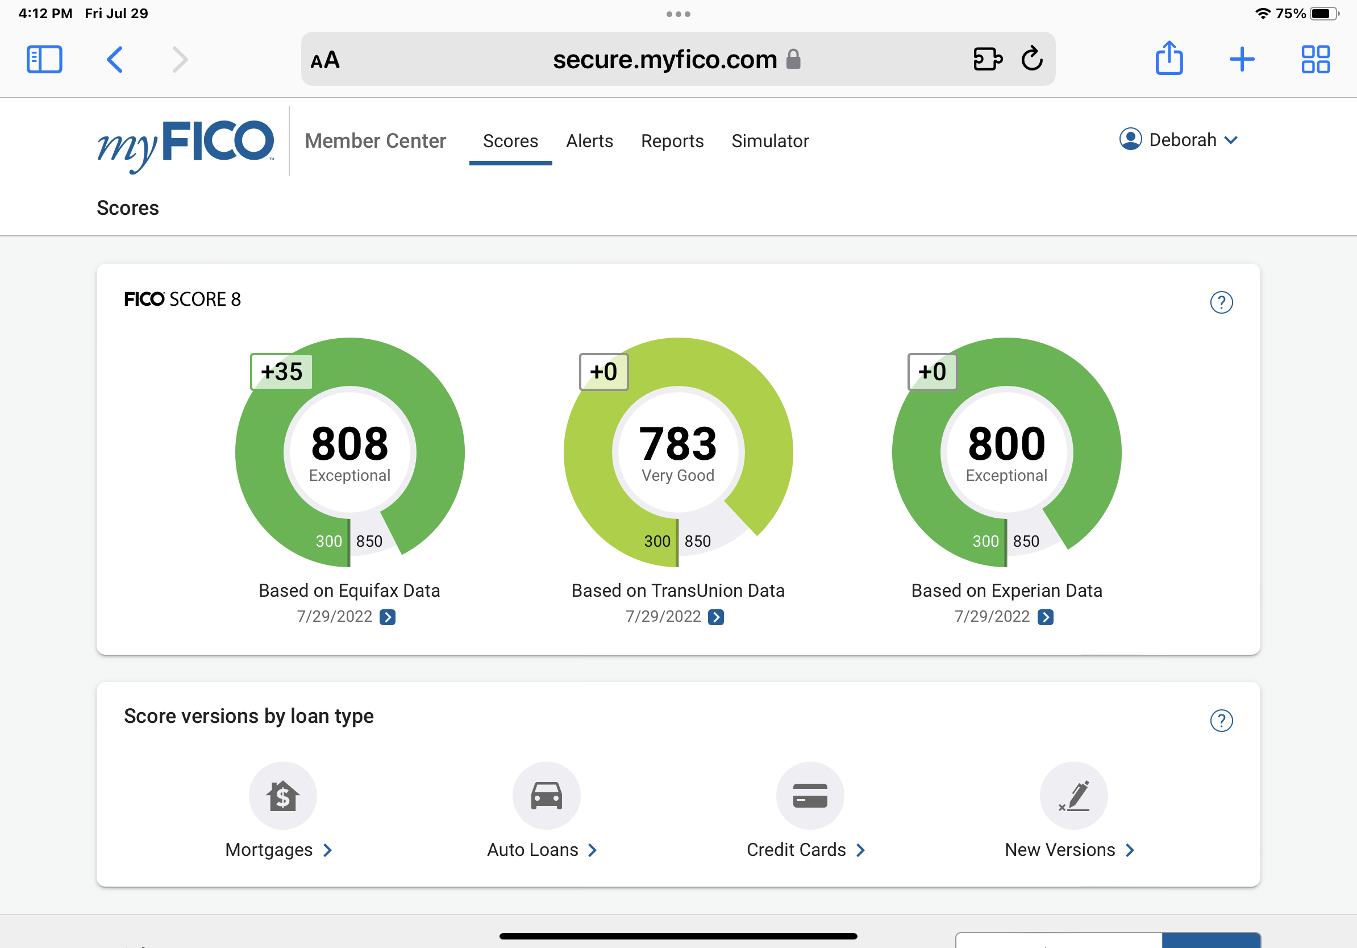Open Equifax 7/29/2022 report arrow

(x=387, y=617)
